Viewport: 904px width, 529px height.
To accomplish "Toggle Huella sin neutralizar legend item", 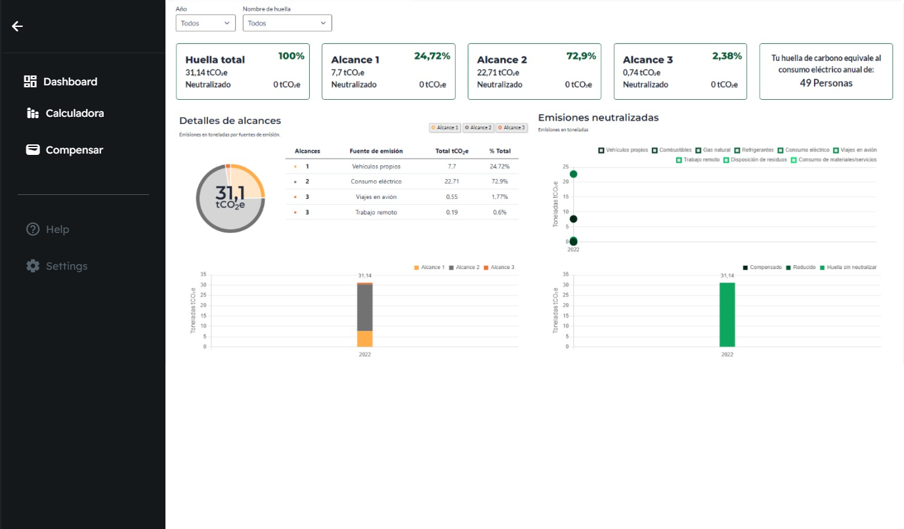I will 848,267.
